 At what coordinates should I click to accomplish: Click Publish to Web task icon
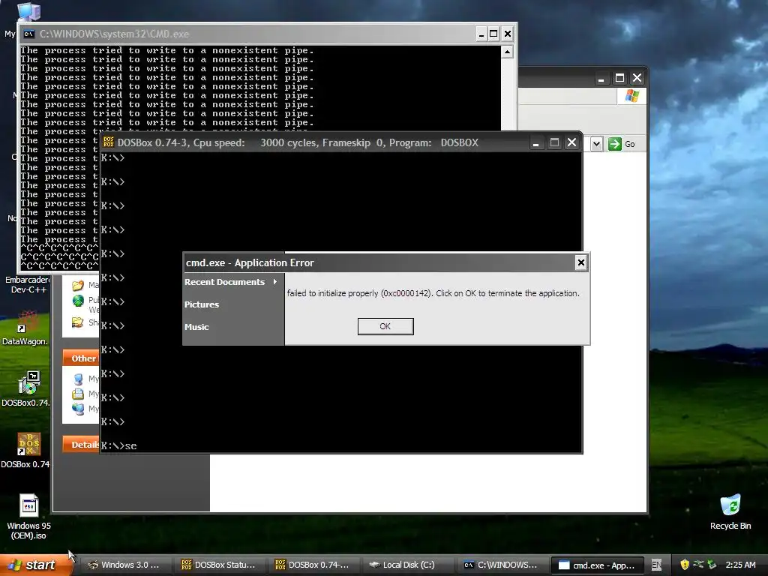tap(78, 301)
